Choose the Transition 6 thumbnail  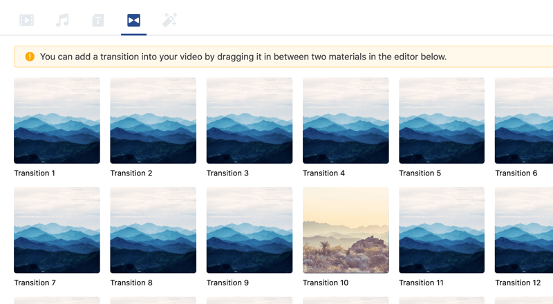coord(524,121)
